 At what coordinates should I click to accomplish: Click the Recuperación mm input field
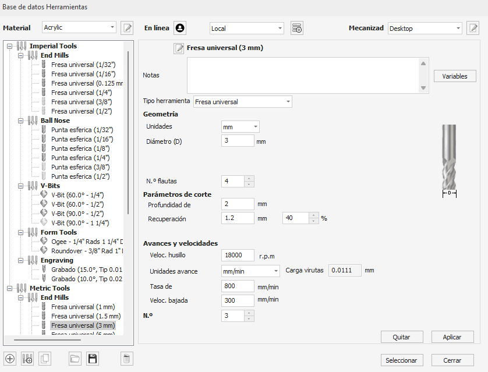[238, 218]
